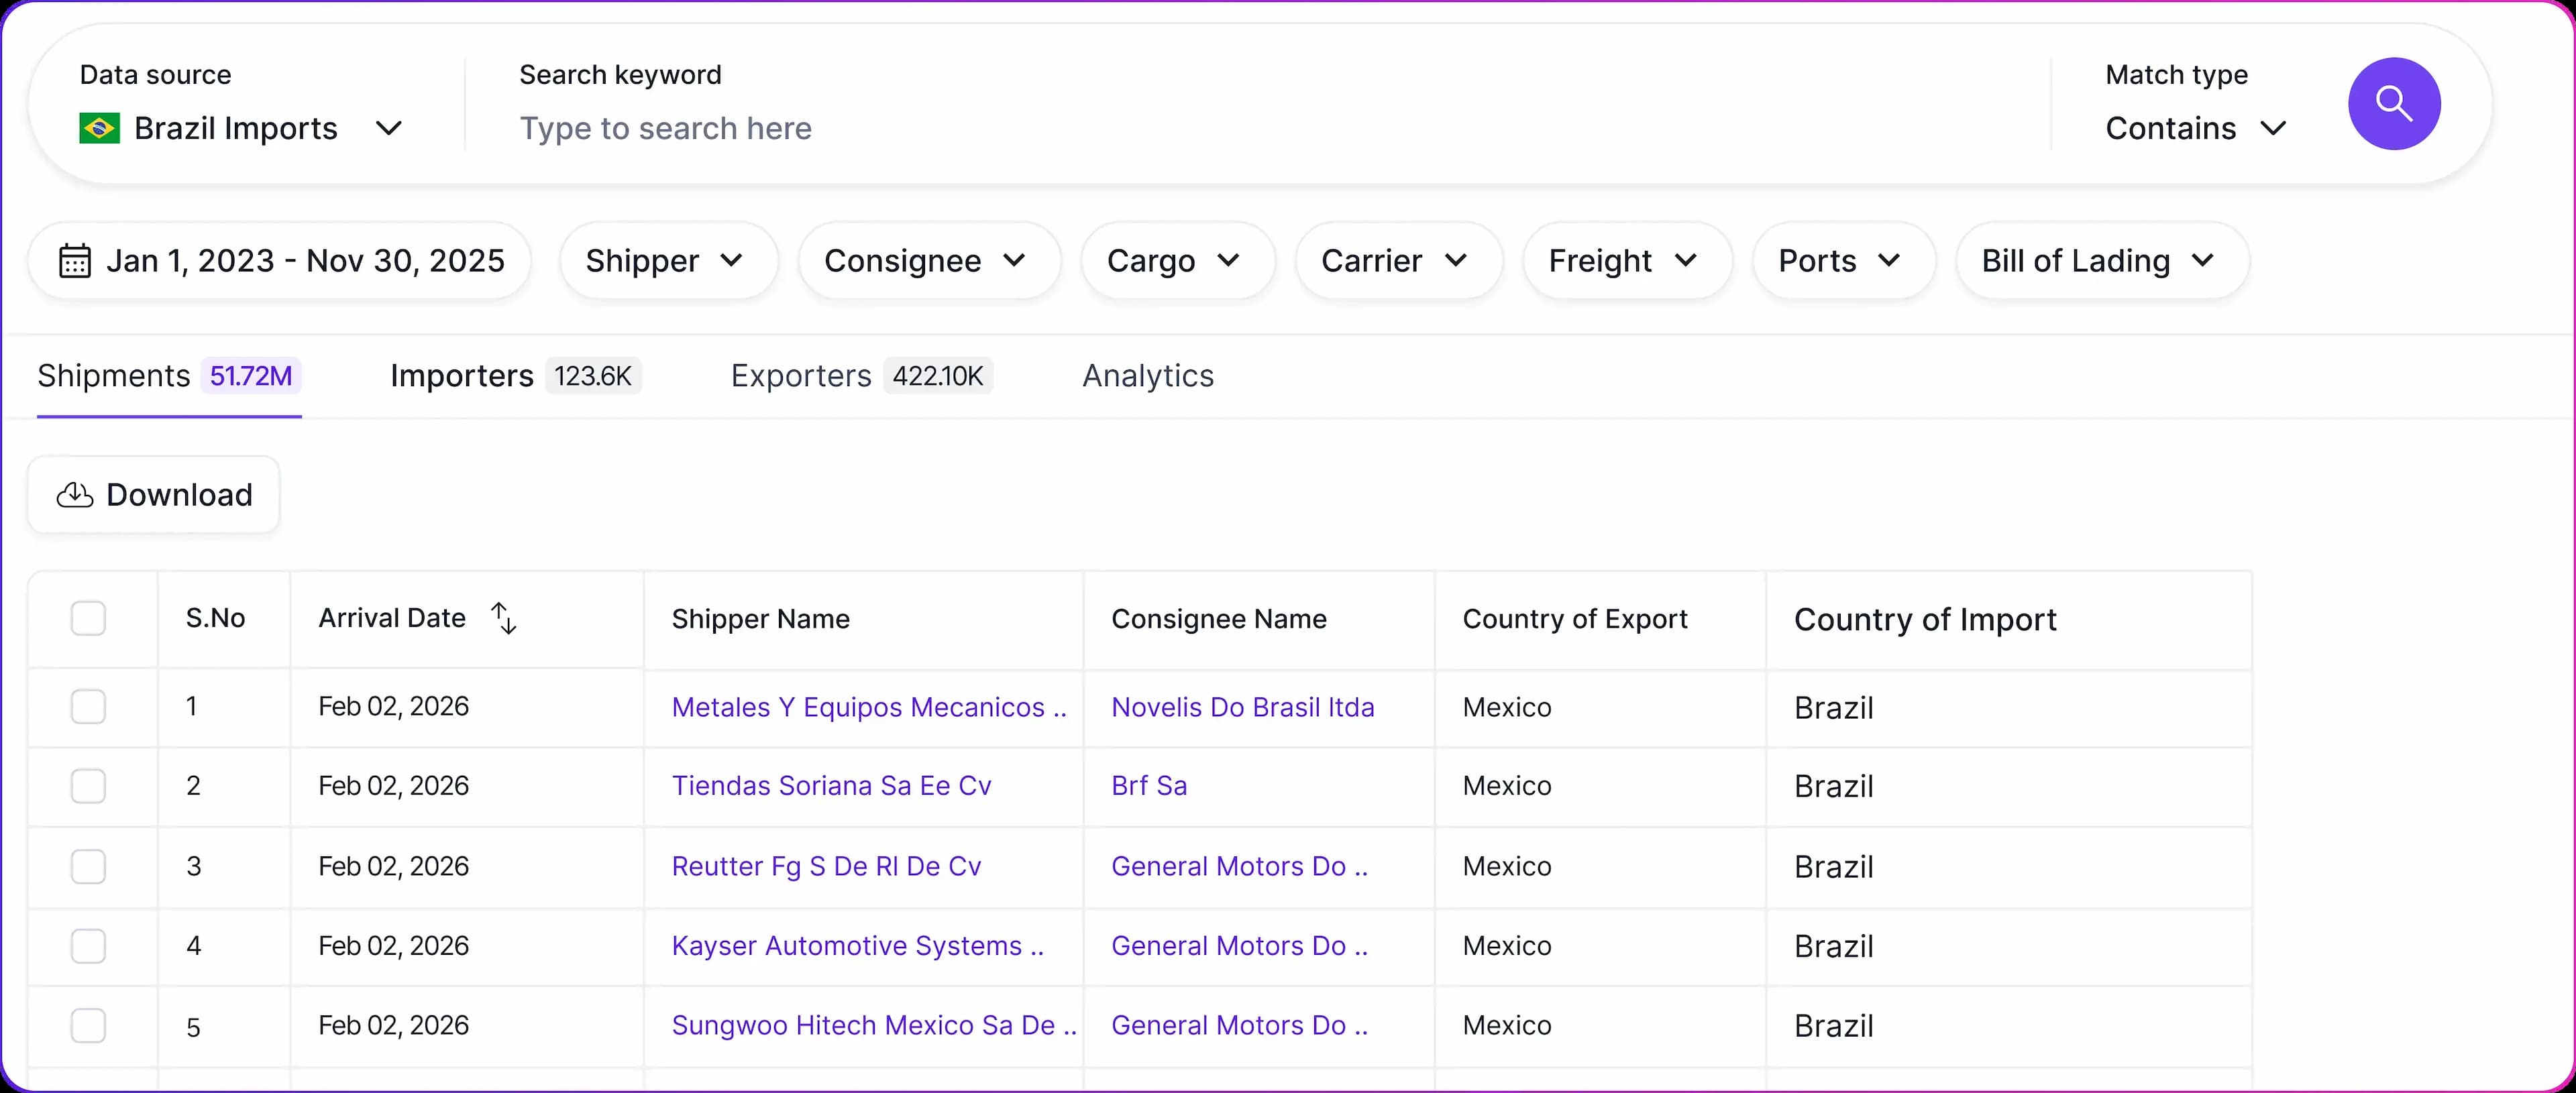This screenshot has height=1093, width=2576.
Task: Click the cloud download icon
Action: coord(75,495)
